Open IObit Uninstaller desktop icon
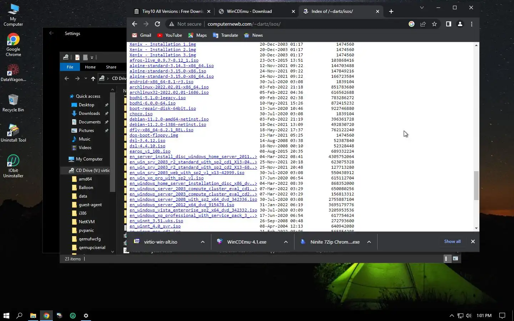514x321 pixels. [13, 166]
